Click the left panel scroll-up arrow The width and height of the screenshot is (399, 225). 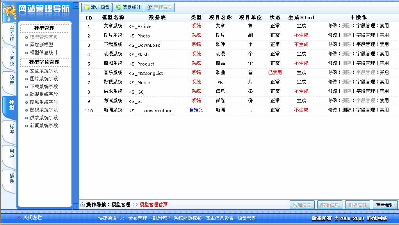pos(76,6)
